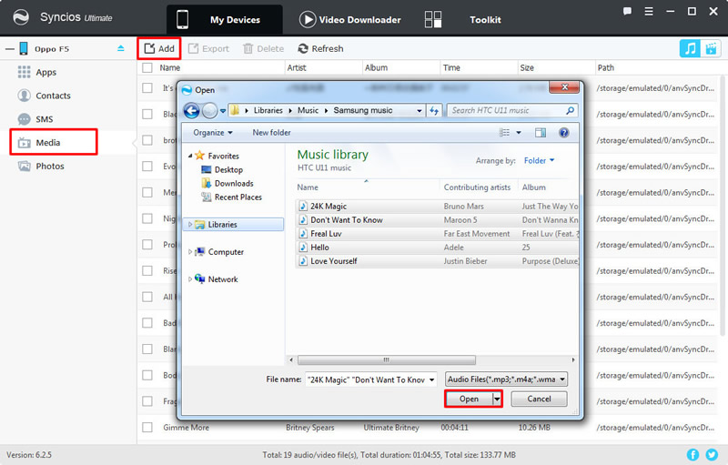Open Video Downloader tab
Image resolution: width=728 pixels, height=465 pixels.
[349, 19]
